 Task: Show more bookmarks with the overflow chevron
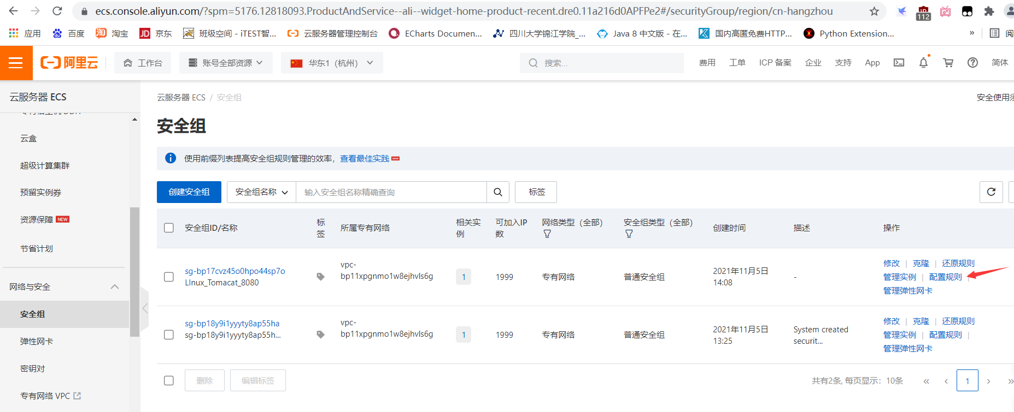tap(972, 33)
